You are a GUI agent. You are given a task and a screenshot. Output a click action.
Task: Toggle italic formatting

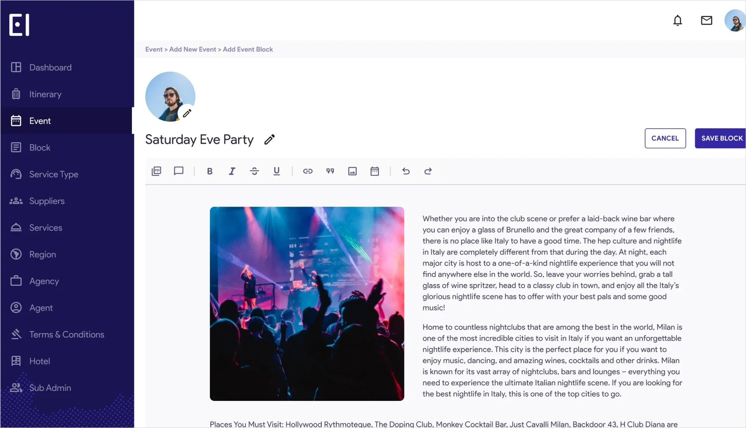[232, 171]
